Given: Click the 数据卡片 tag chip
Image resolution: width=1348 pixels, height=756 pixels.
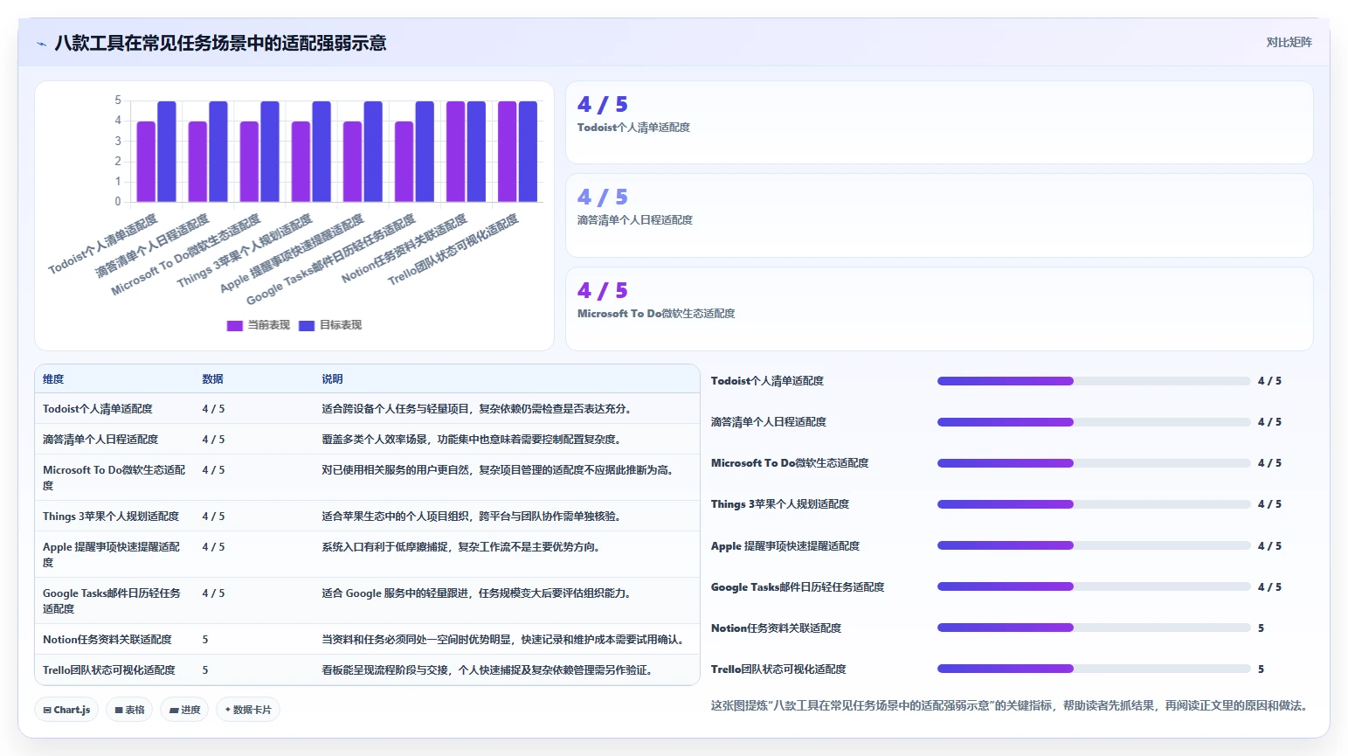Looking at the screenshot, I should (248, 710).
